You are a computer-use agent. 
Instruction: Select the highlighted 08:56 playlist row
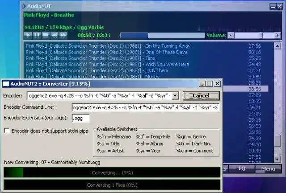point(245,89)
